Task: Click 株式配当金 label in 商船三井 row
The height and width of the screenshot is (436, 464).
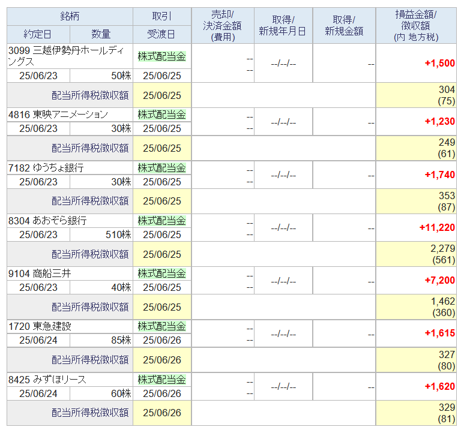Action: 162,273
